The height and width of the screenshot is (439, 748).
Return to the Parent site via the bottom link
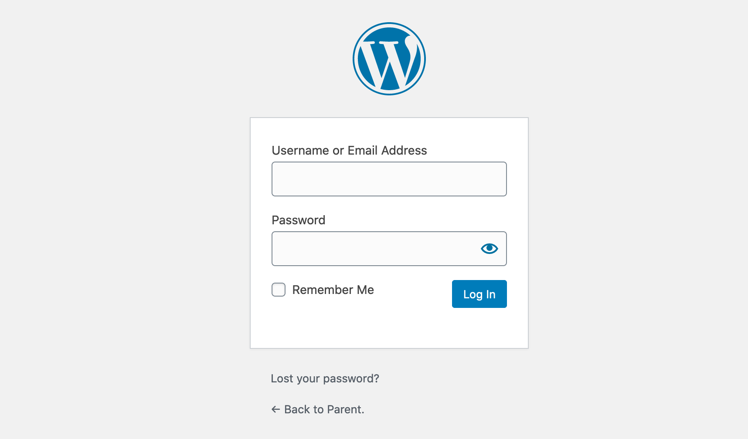pyautogui.click(x=323, y=409)
